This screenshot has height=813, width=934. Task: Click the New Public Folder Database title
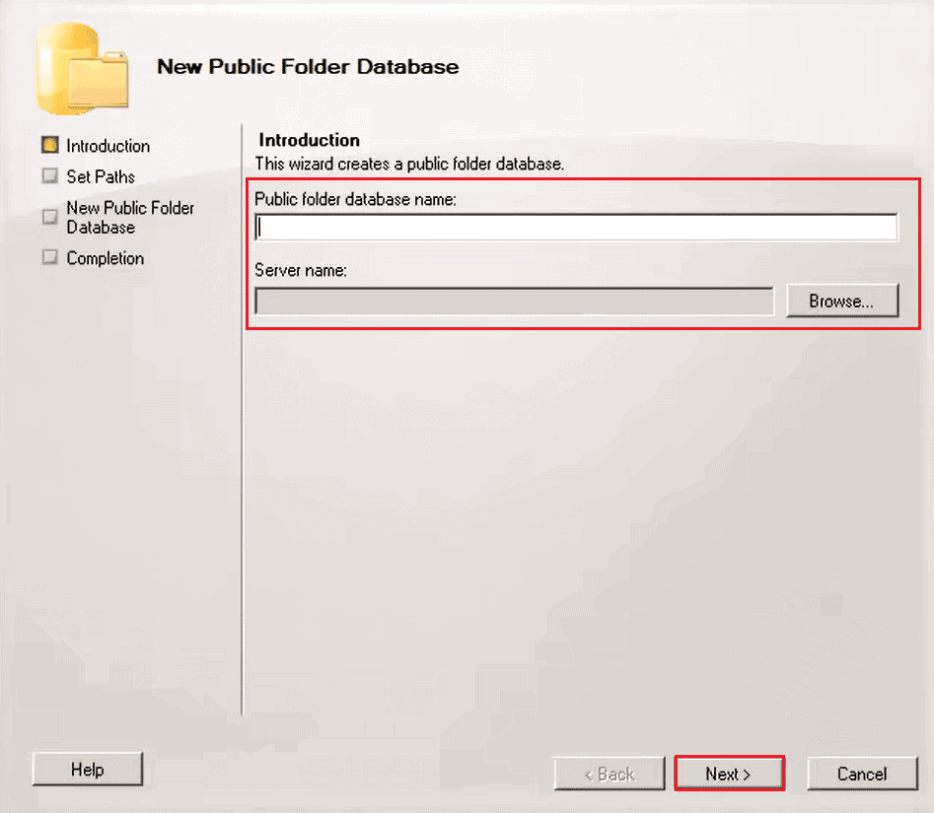pyautogui.click(x=308, y=67)
